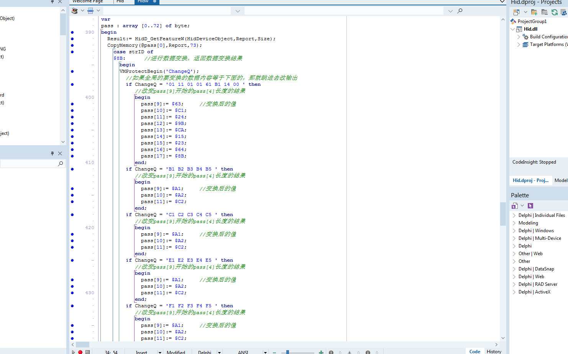
Task: Select ProjectGroup1 tree node
Action: coord(532,21)
